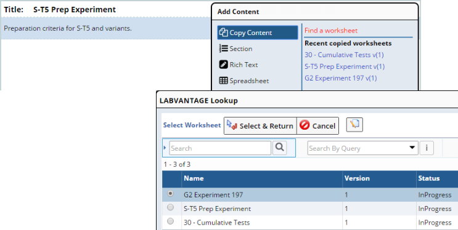Click the Spreadsheet grid icon
This screenshot has height=230, width=458.
pyautogui.click(x=223, y=81)
